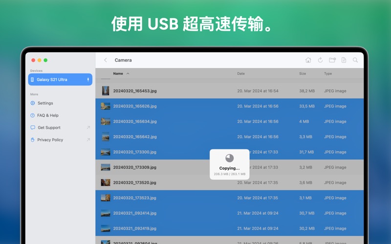Maximize the window with green button
The width and height of the screenshot is (391, 244).
click(45, 60)
